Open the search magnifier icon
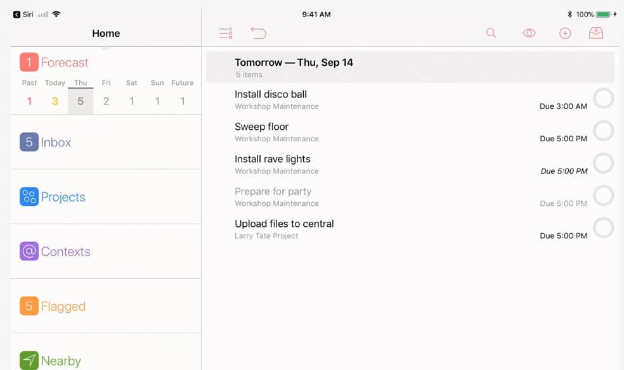 tap(491, 33)
